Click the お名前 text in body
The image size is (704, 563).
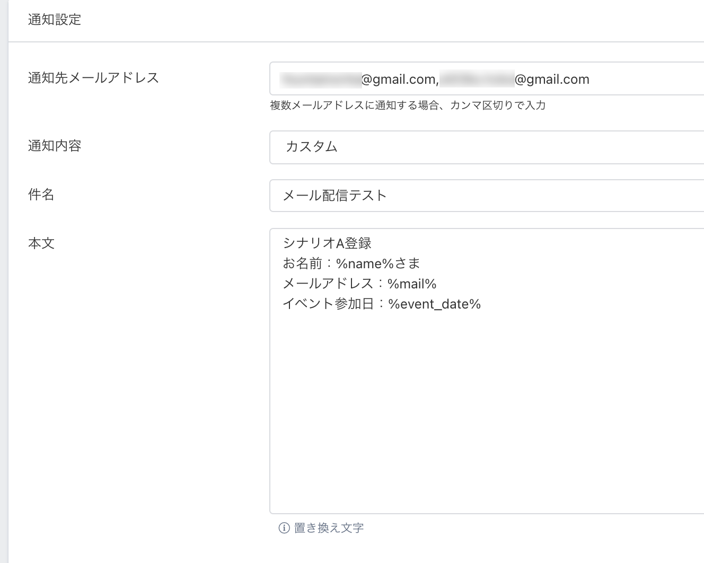(302, 263)
